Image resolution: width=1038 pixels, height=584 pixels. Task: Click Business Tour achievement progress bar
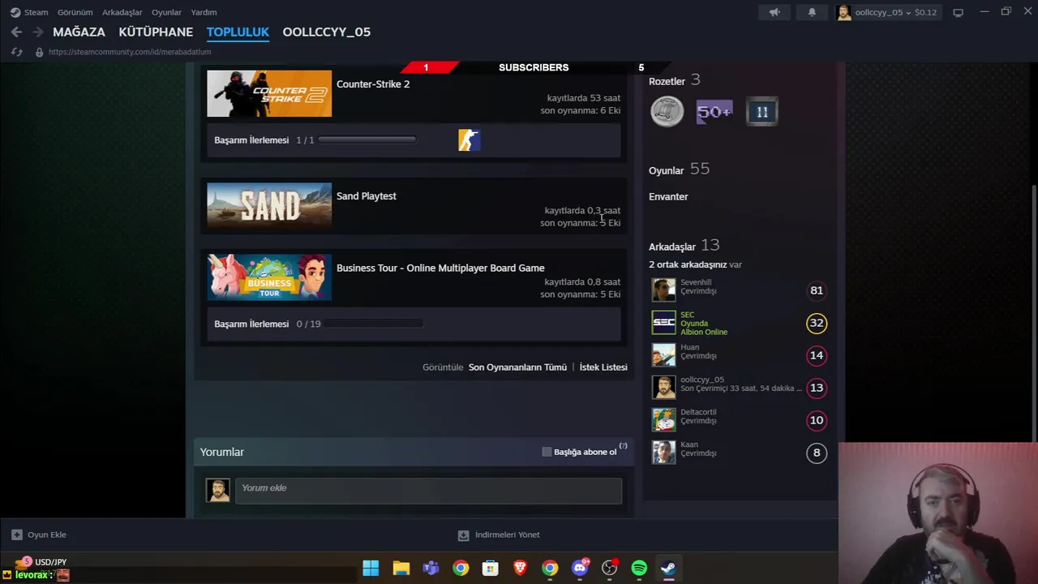373,324
